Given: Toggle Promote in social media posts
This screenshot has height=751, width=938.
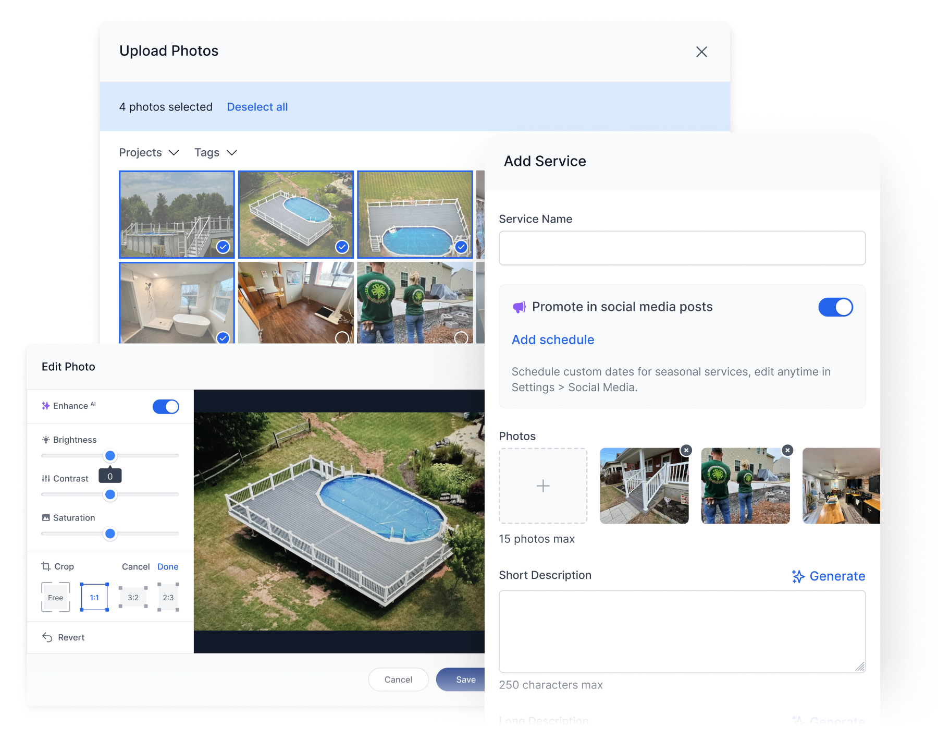Looking at the screenshot, I should pos(835,307).
